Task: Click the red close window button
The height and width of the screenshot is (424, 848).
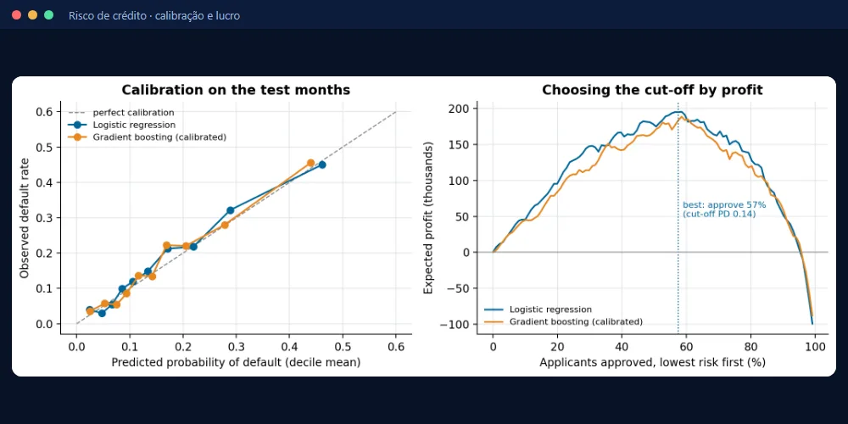Action: pos(16,15)
